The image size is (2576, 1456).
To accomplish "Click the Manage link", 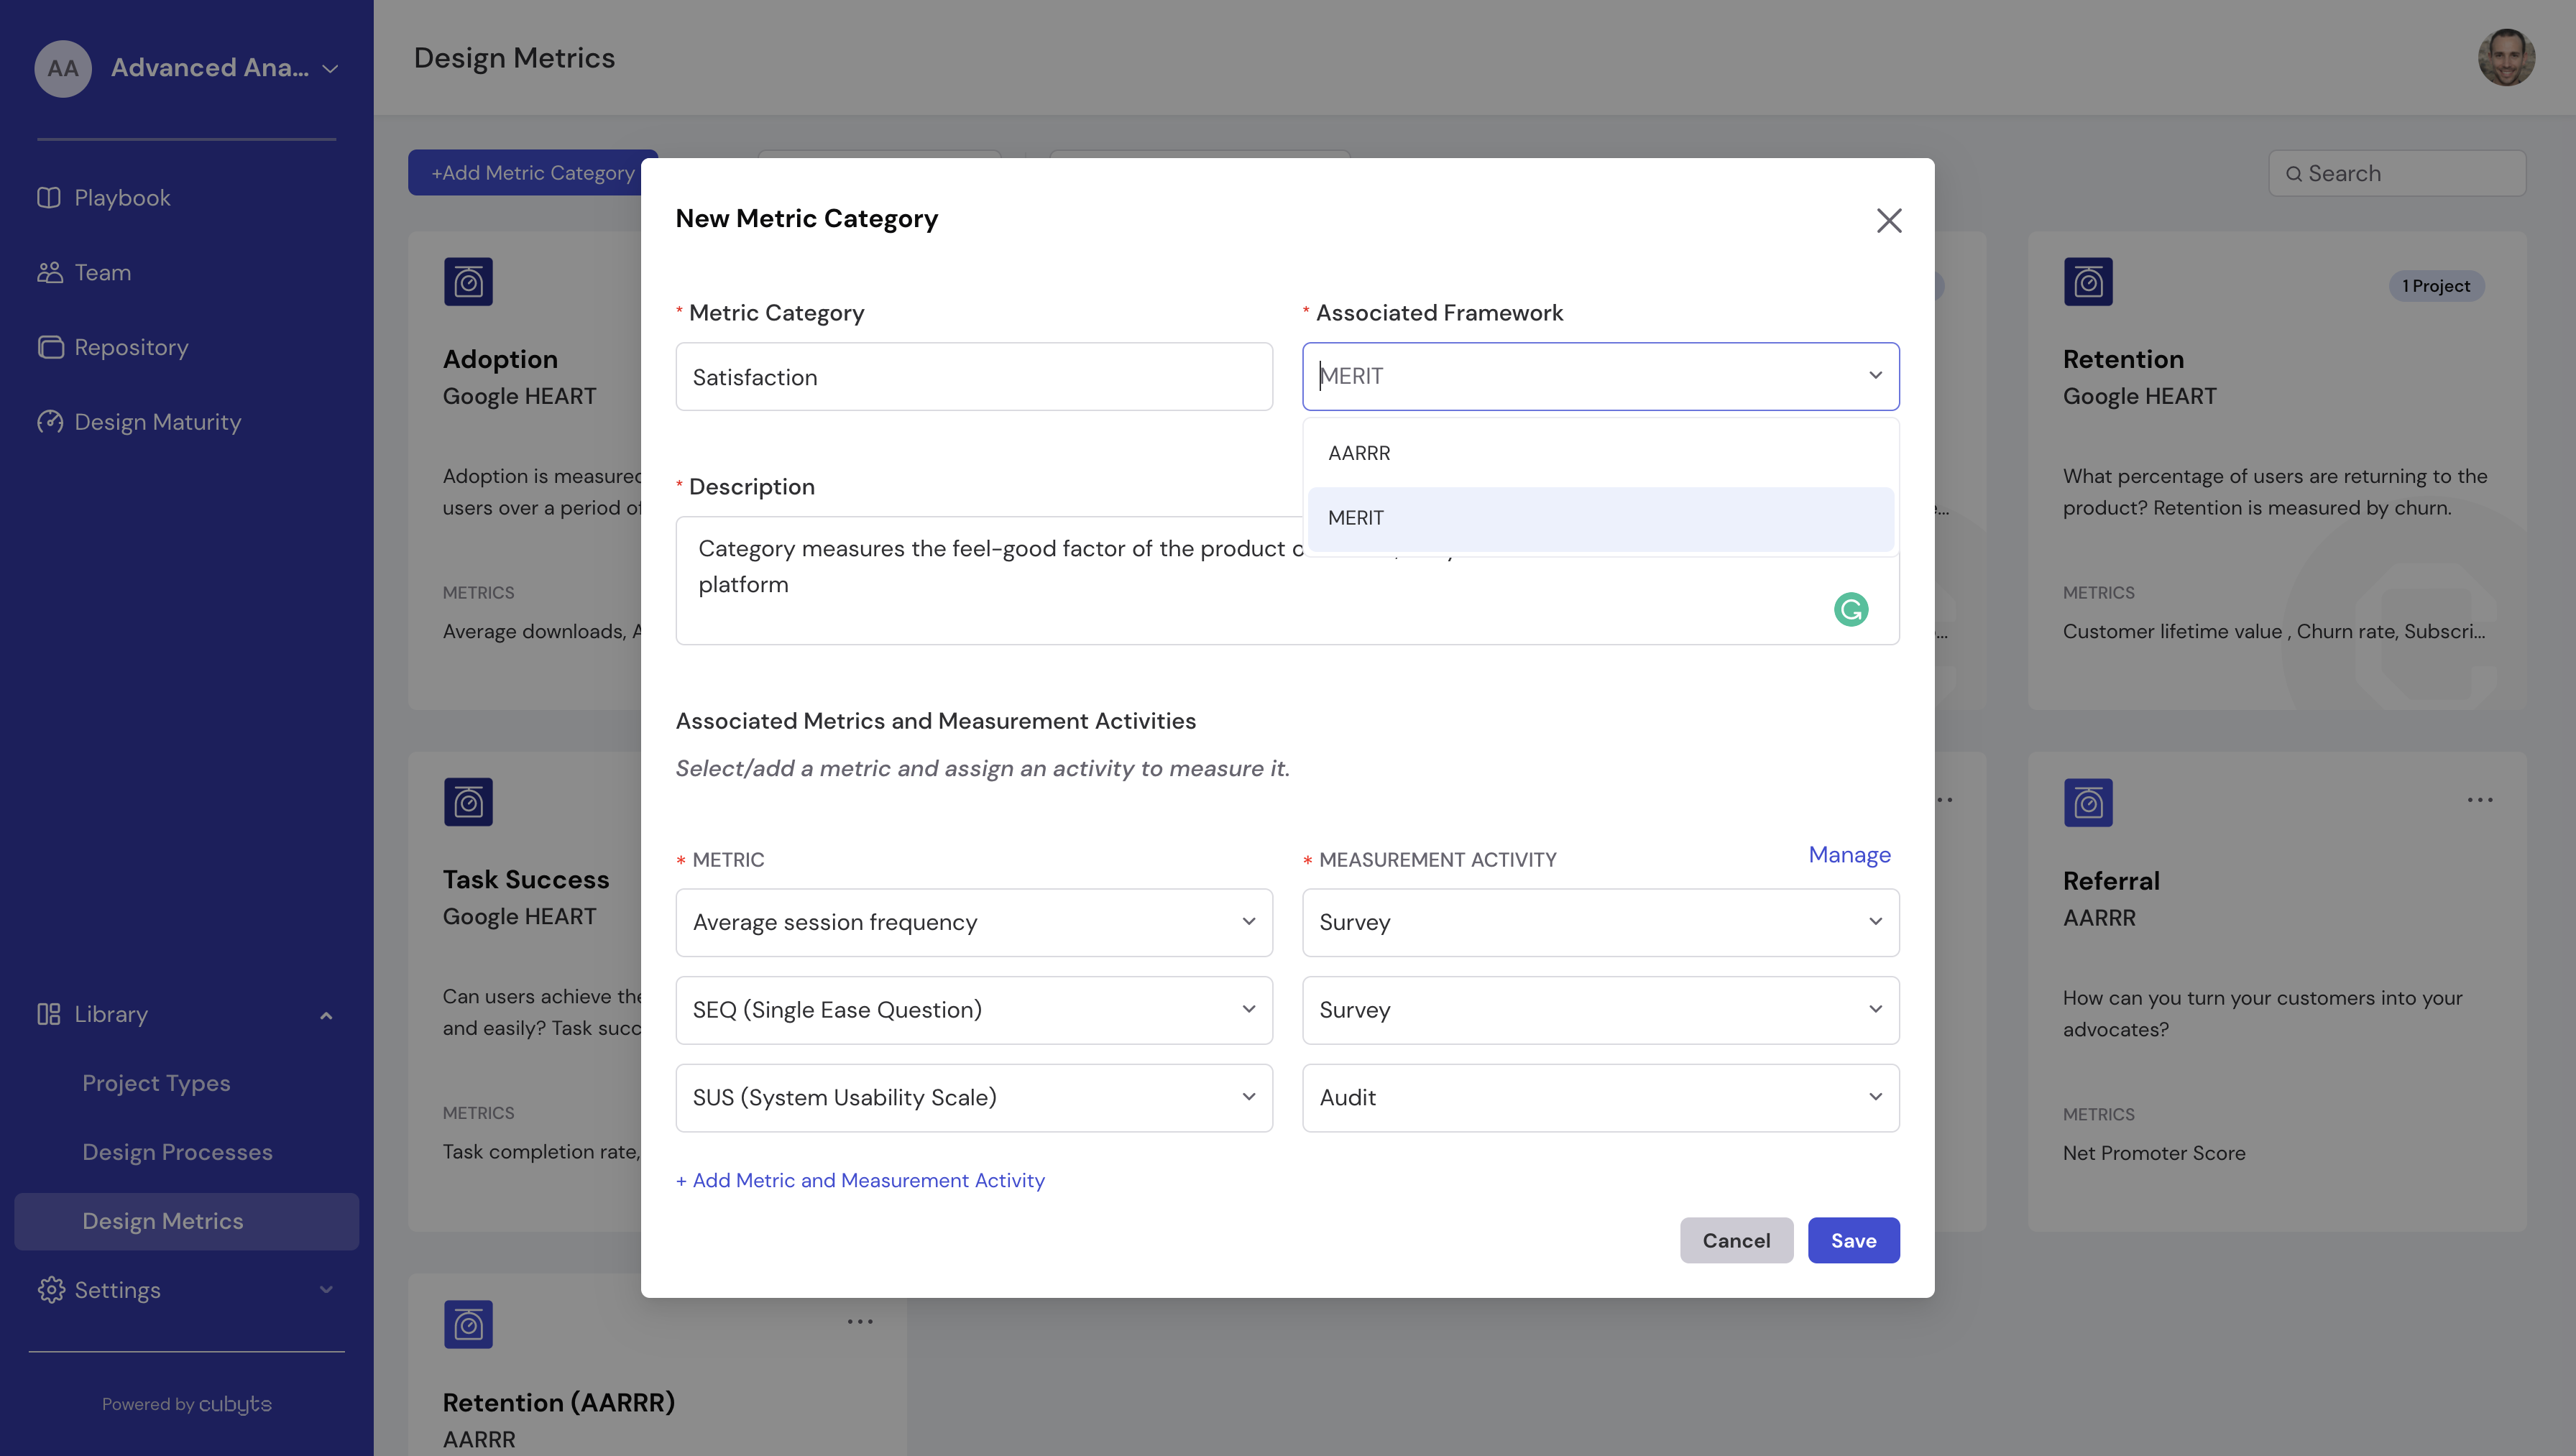I will tap(1849, 855).
